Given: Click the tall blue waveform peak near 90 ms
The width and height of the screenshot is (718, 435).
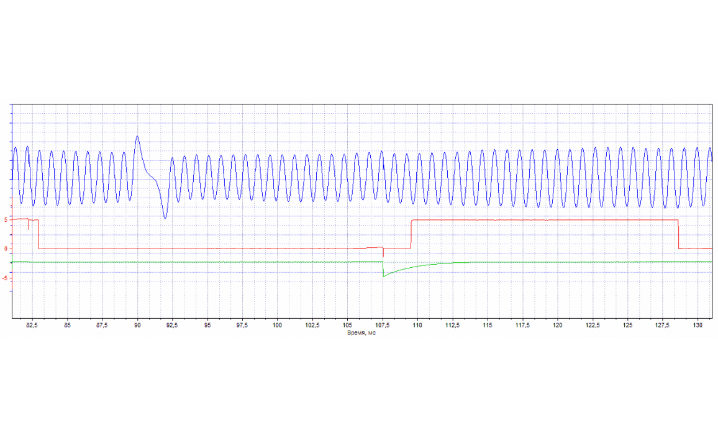Looking at the screenshot, I should (x=137, y=137).
